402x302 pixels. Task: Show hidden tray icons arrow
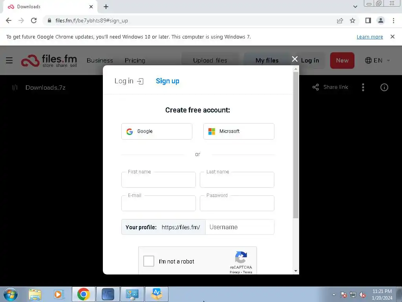(x=334, y=295)
